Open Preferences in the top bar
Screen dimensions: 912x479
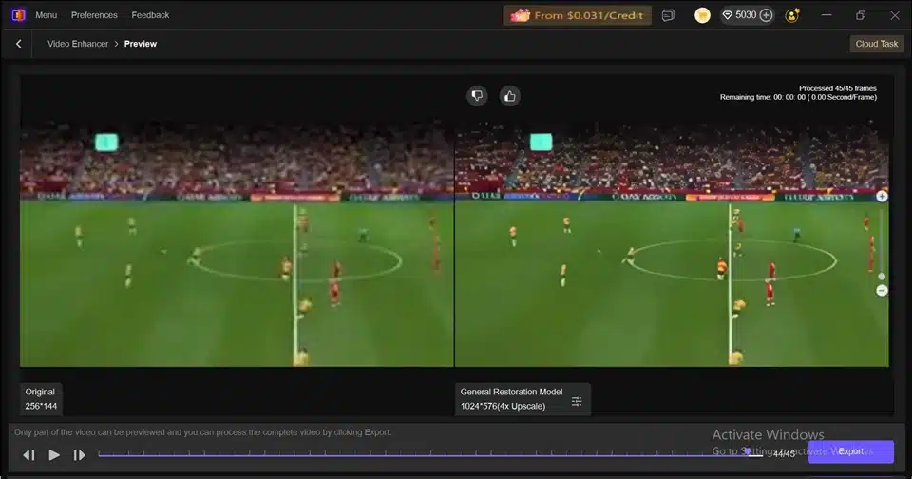point(94,15)
